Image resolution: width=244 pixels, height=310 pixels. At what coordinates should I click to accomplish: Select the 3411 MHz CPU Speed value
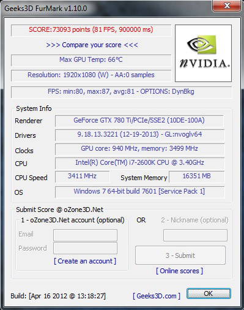(x=82, y=176)
